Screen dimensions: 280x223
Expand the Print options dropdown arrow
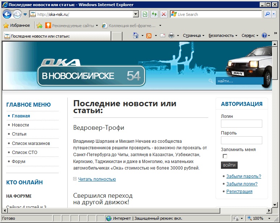[178, 36]
